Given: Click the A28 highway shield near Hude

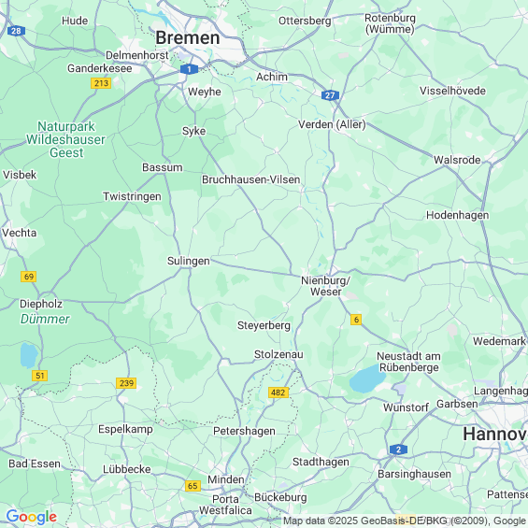Looking at the screenshot, I should tap(16, 32).
